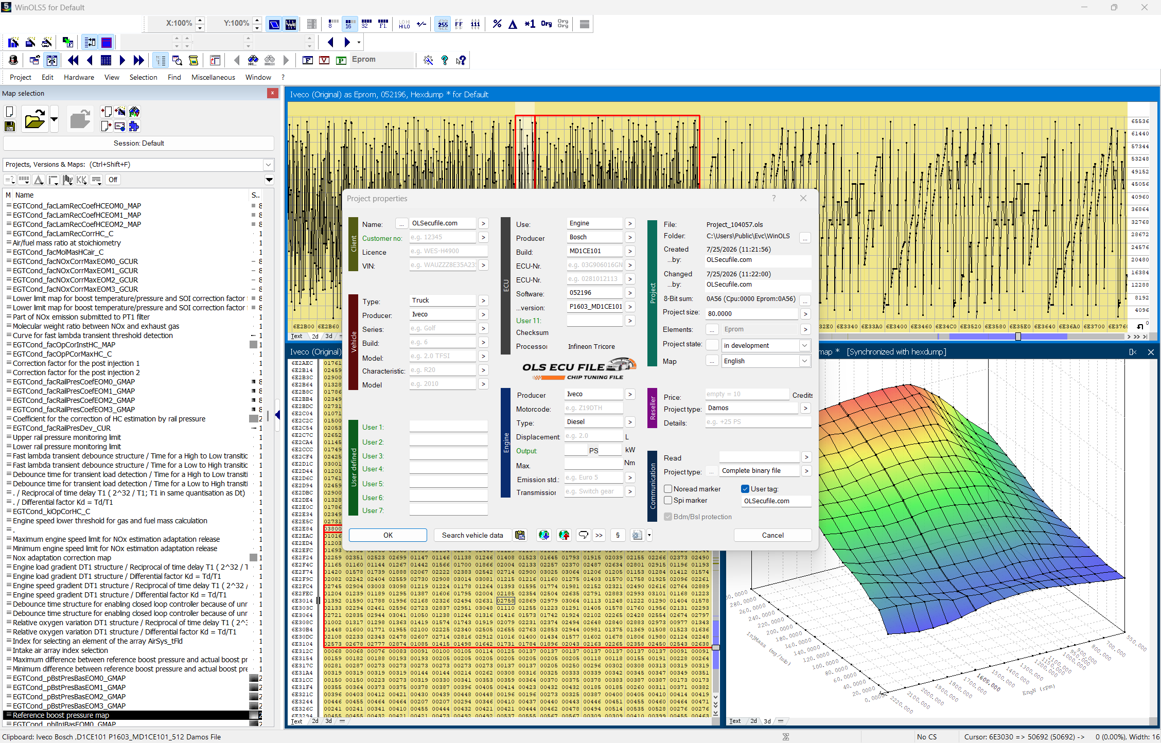
Task: Click OK in Project properties dialog
Action: (388, 535)
